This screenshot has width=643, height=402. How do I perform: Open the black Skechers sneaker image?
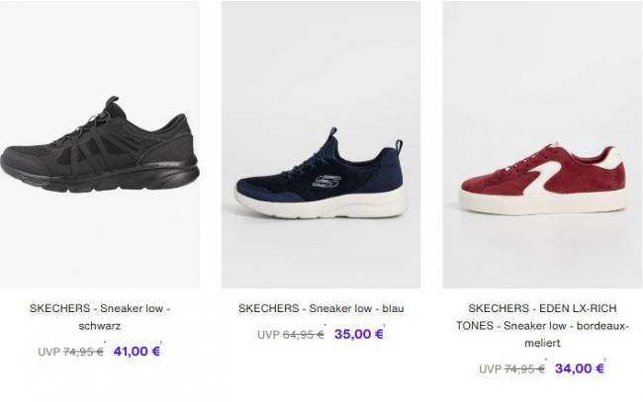(100, 144)
